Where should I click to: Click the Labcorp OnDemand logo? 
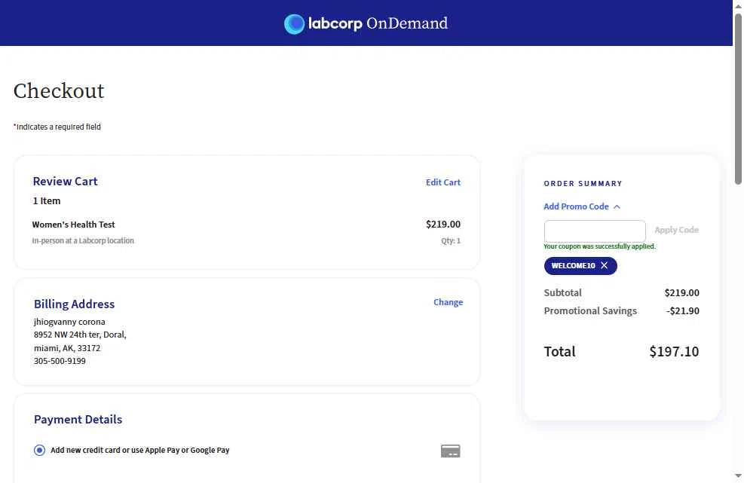coord(366,23)
